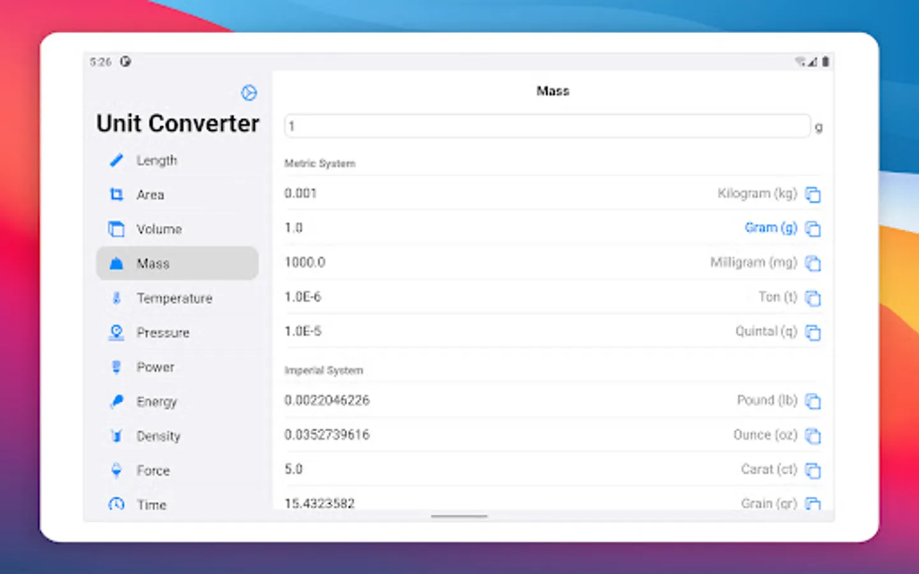Tap the bottom navigation handle bar
919x574 pixels.
coord(459,516)
